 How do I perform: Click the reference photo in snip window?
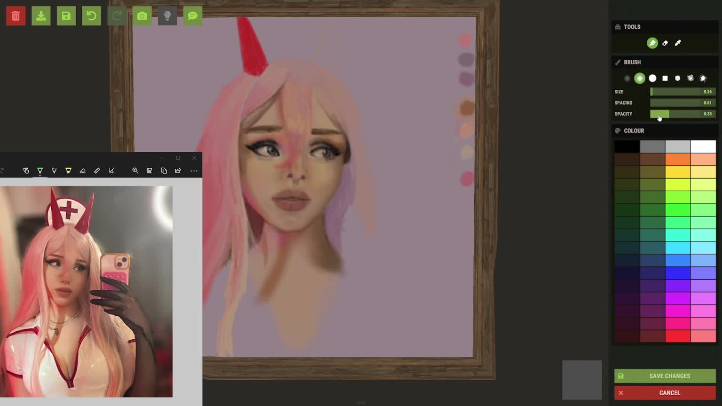coord(86,291)
